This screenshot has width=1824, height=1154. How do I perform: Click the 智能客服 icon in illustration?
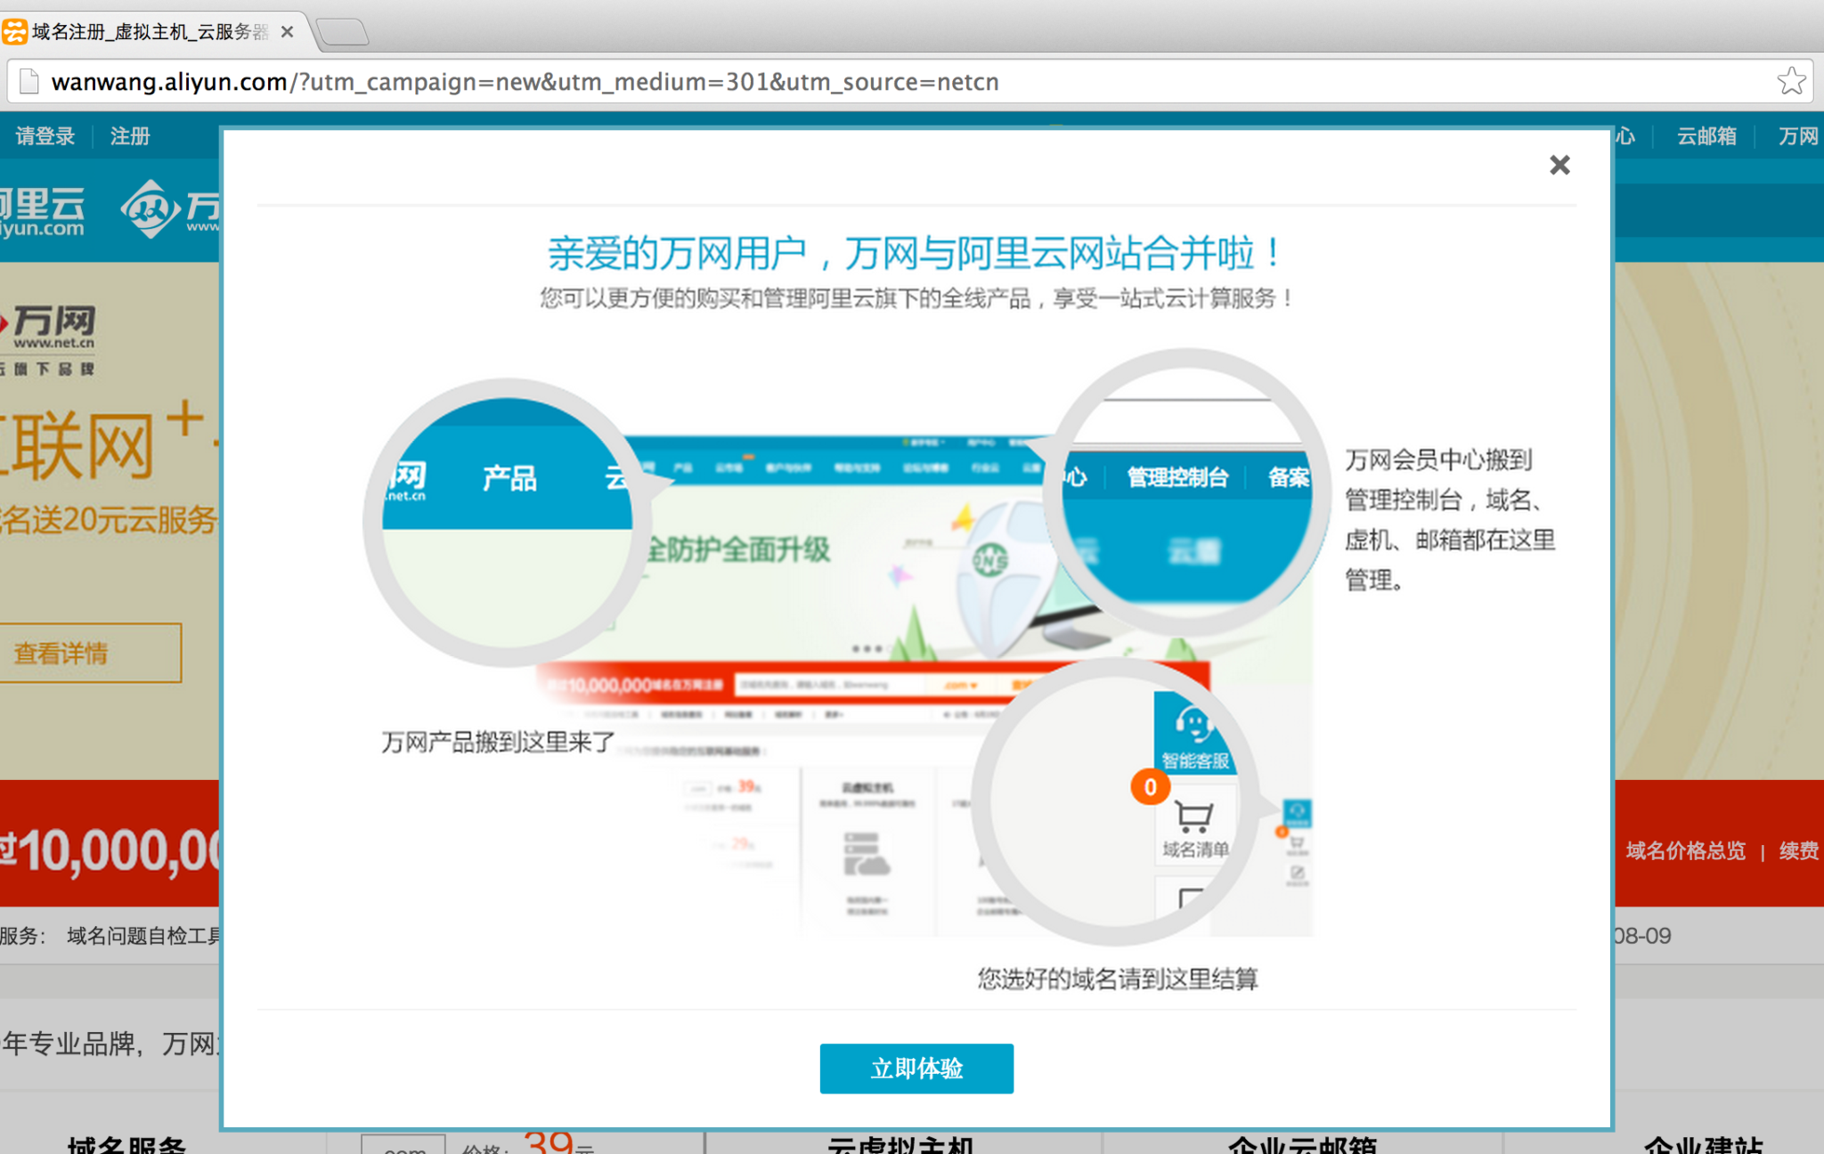point(1194,735)
